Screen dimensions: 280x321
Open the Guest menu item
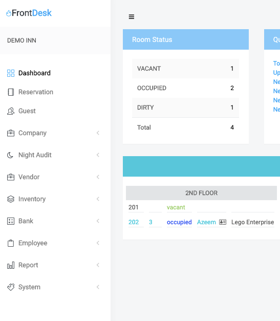coord(27,111)
